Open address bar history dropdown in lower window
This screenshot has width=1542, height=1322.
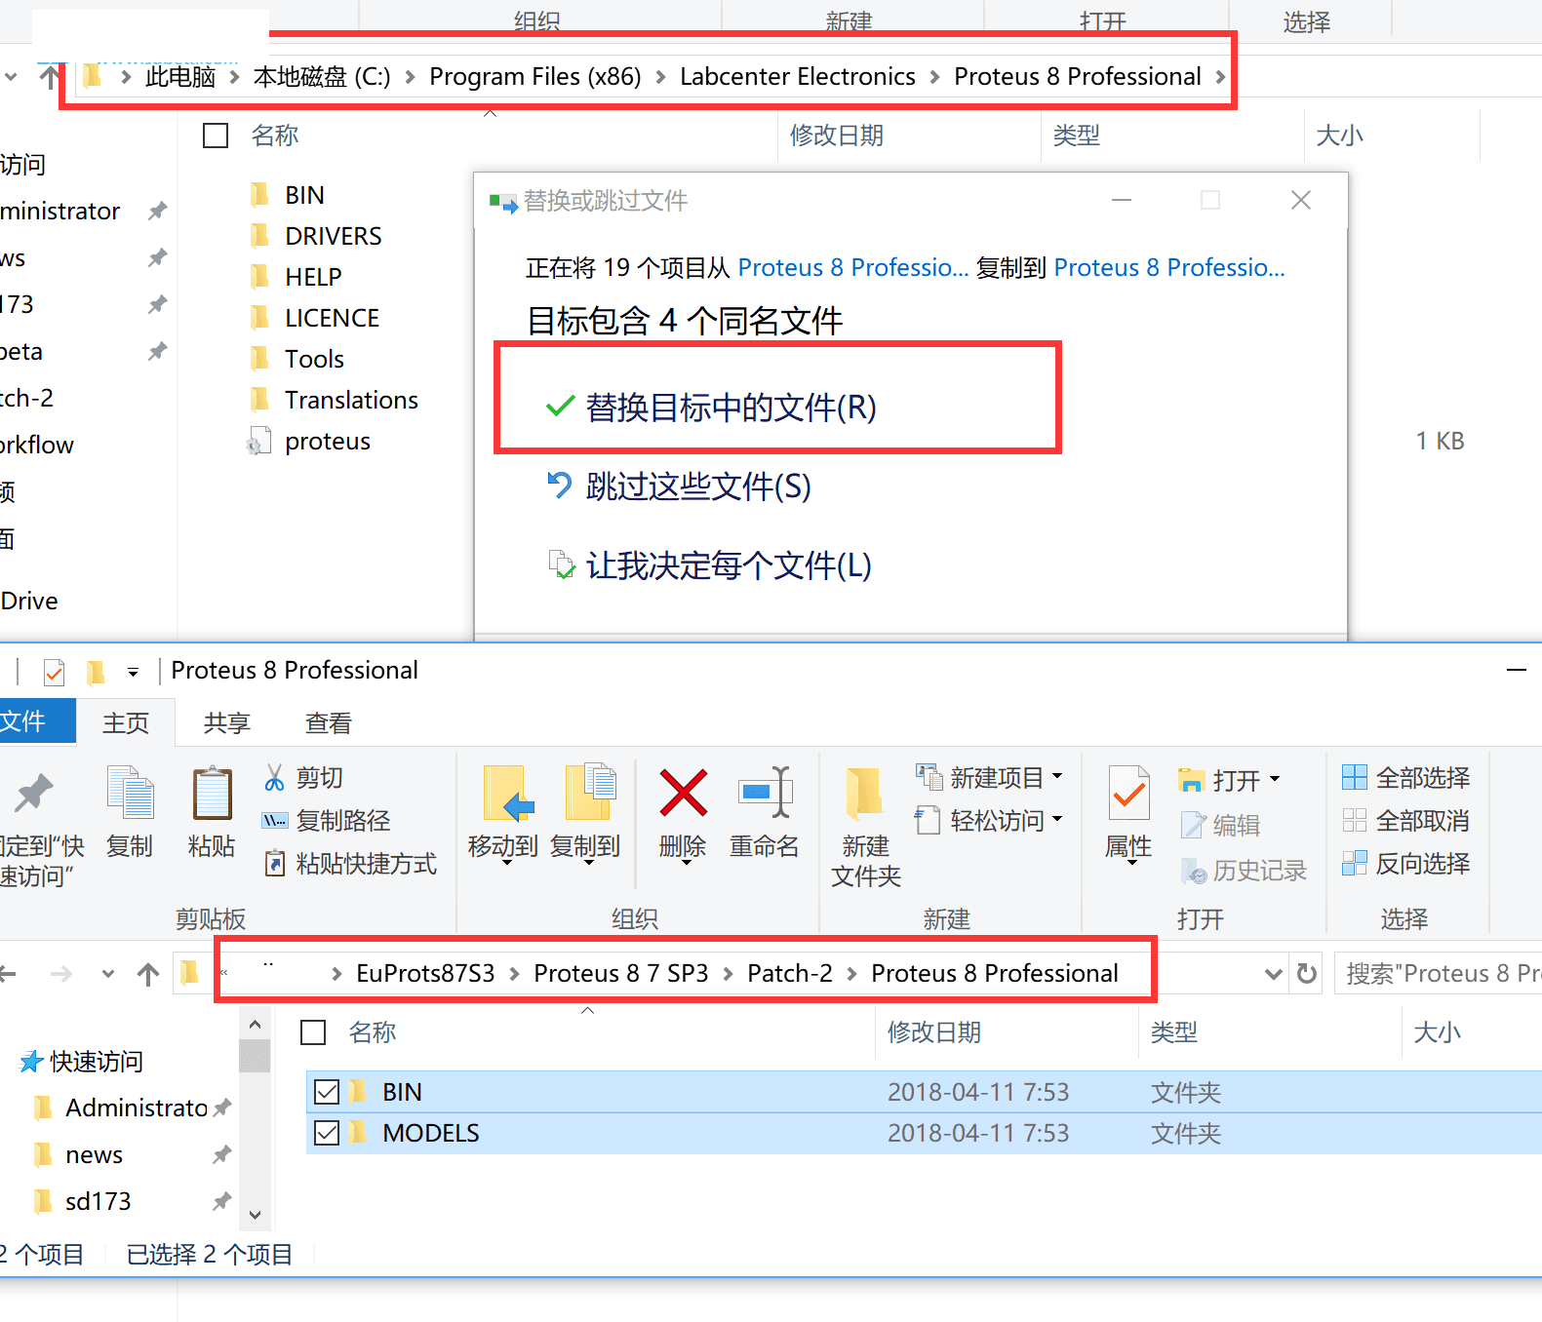1273,973
